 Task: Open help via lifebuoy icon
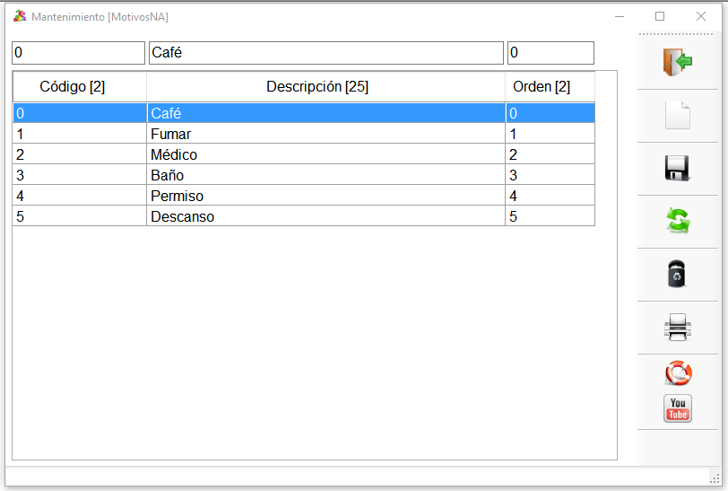(x=678, y=373)
